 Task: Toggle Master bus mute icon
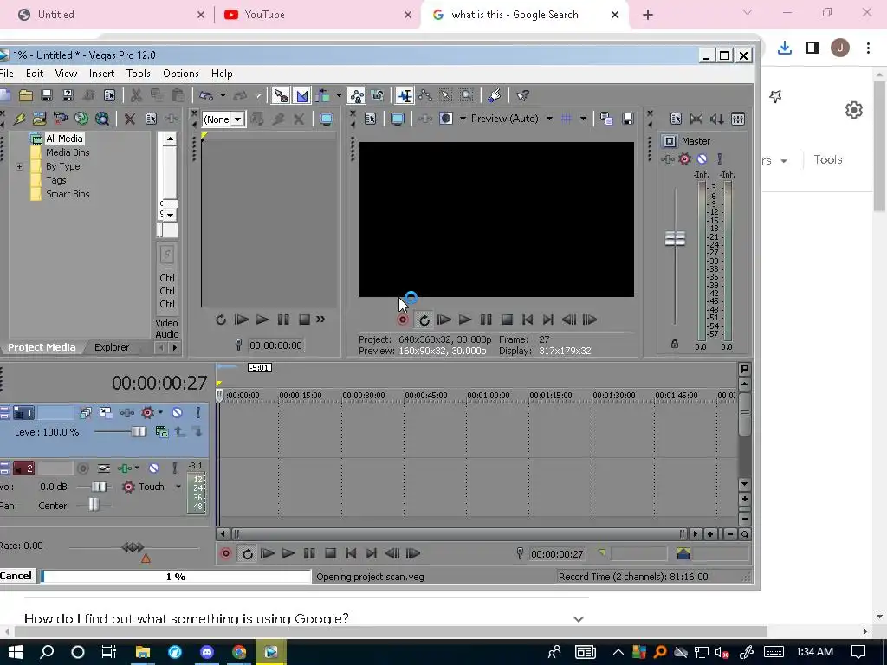702,159
